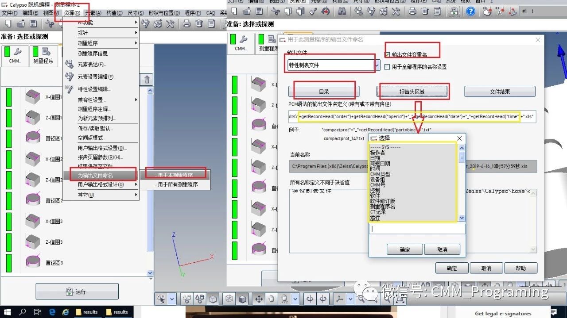Click the 文件结束 button
567x318 pixels.
point(500,92)
